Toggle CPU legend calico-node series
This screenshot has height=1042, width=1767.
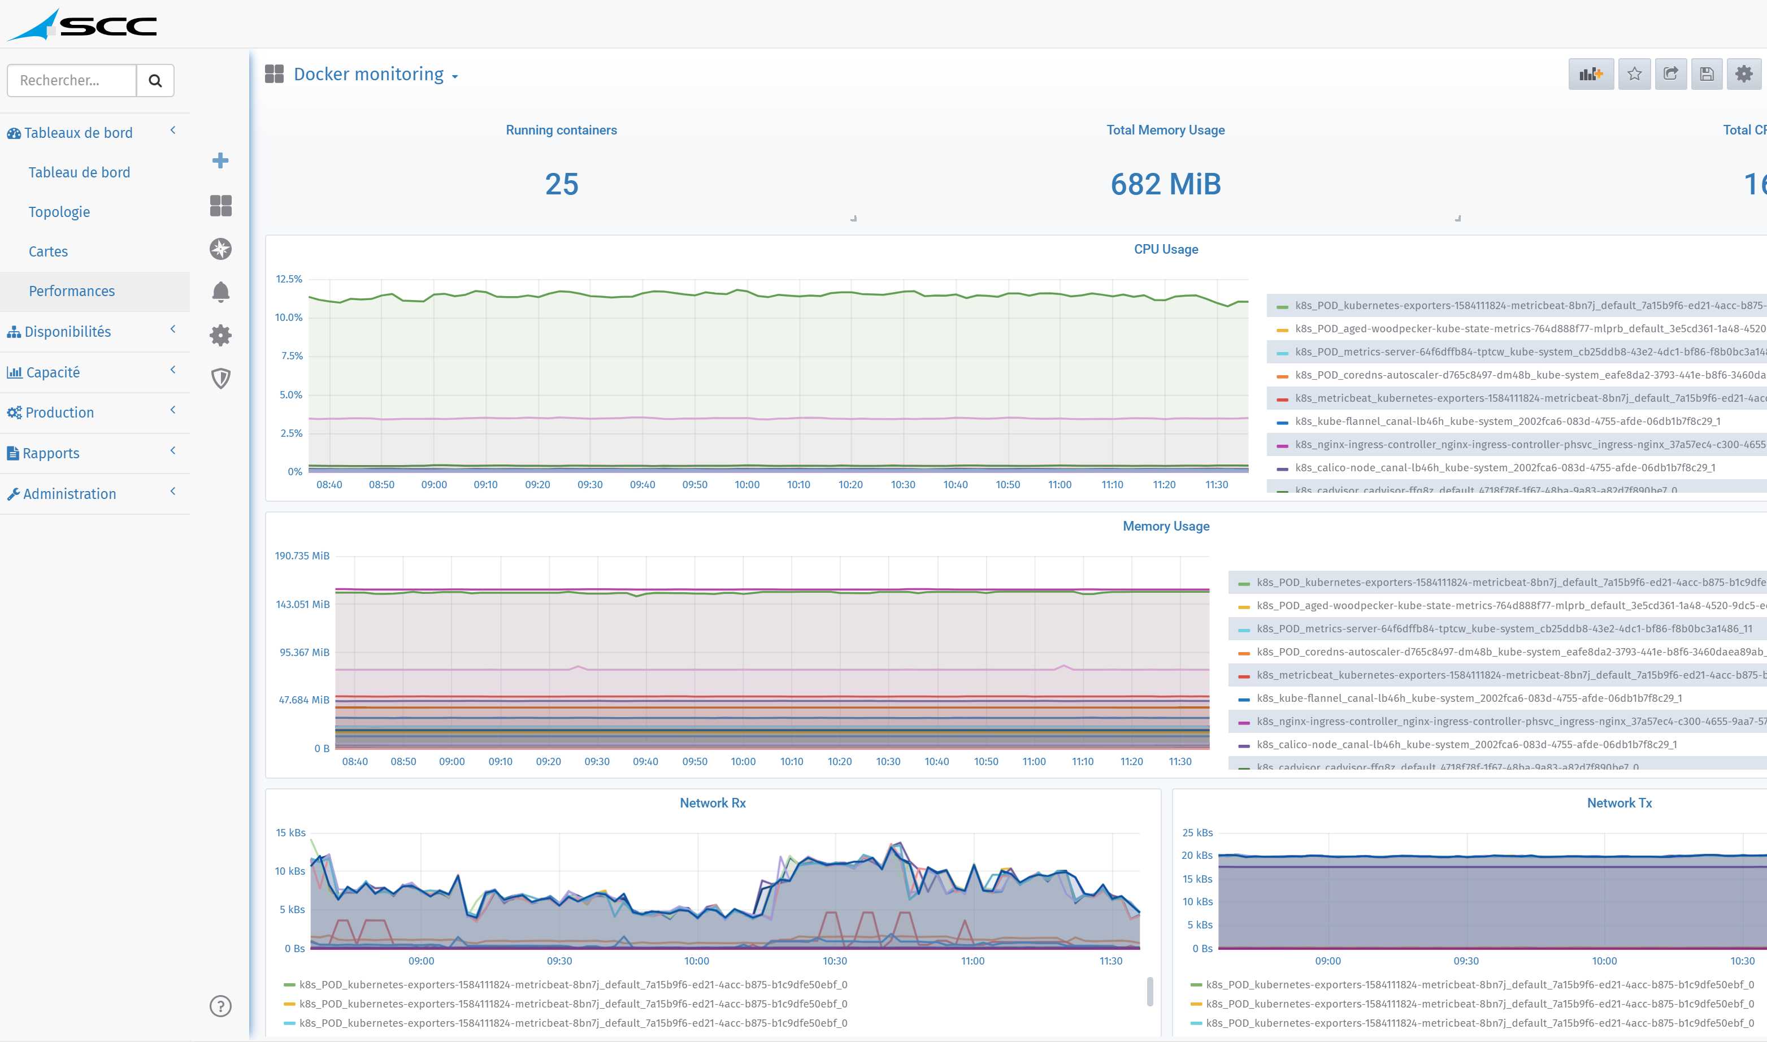coord(1505,468)
